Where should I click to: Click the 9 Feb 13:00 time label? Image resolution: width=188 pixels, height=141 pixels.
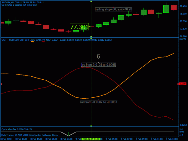pos(172,139)
